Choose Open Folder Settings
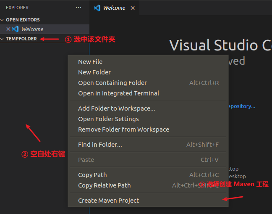Image resolution: width=272 pixels, height=214 pixels. tap(148, 119)
